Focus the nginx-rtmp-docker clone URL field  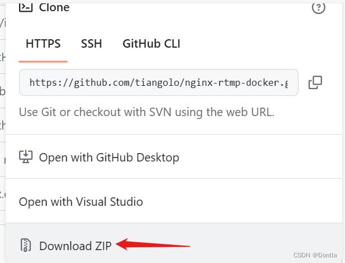[159, 82]
